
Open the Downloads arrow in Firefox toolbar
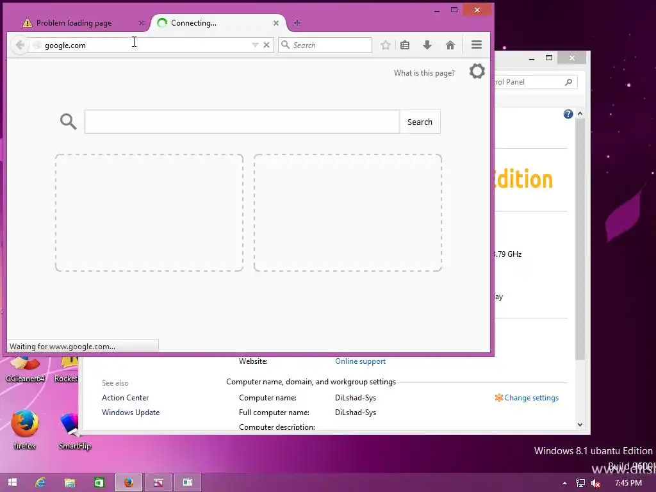coord(427,45)
